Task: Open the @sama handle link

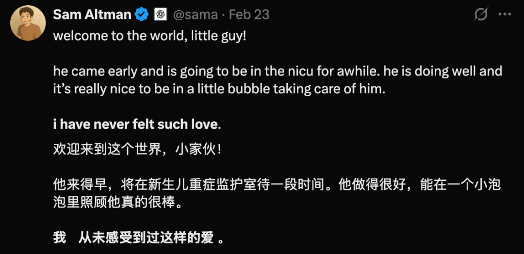Action: point(195,15)
